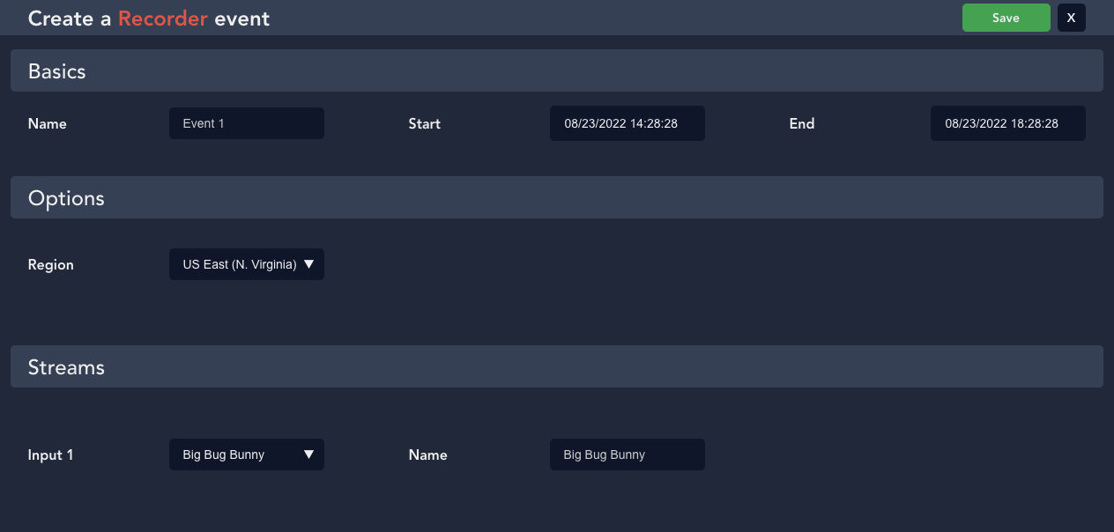
Task: Open the Input 1 stream dropdown
Action: (246, 454)
